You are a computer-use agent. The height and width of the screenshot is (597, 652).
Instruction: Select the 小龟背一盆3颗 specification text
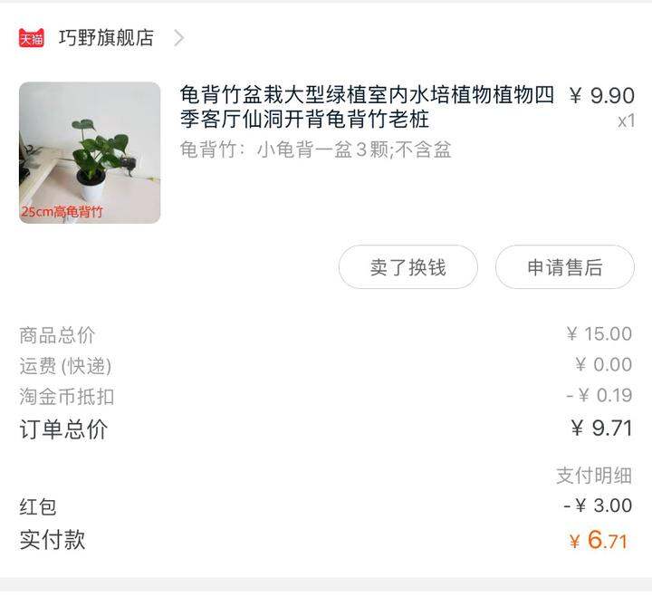[316, 149]
